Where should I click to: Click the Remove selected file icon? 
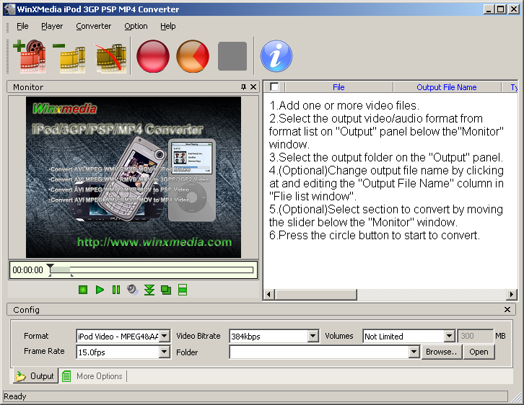(x=69, y=57)
